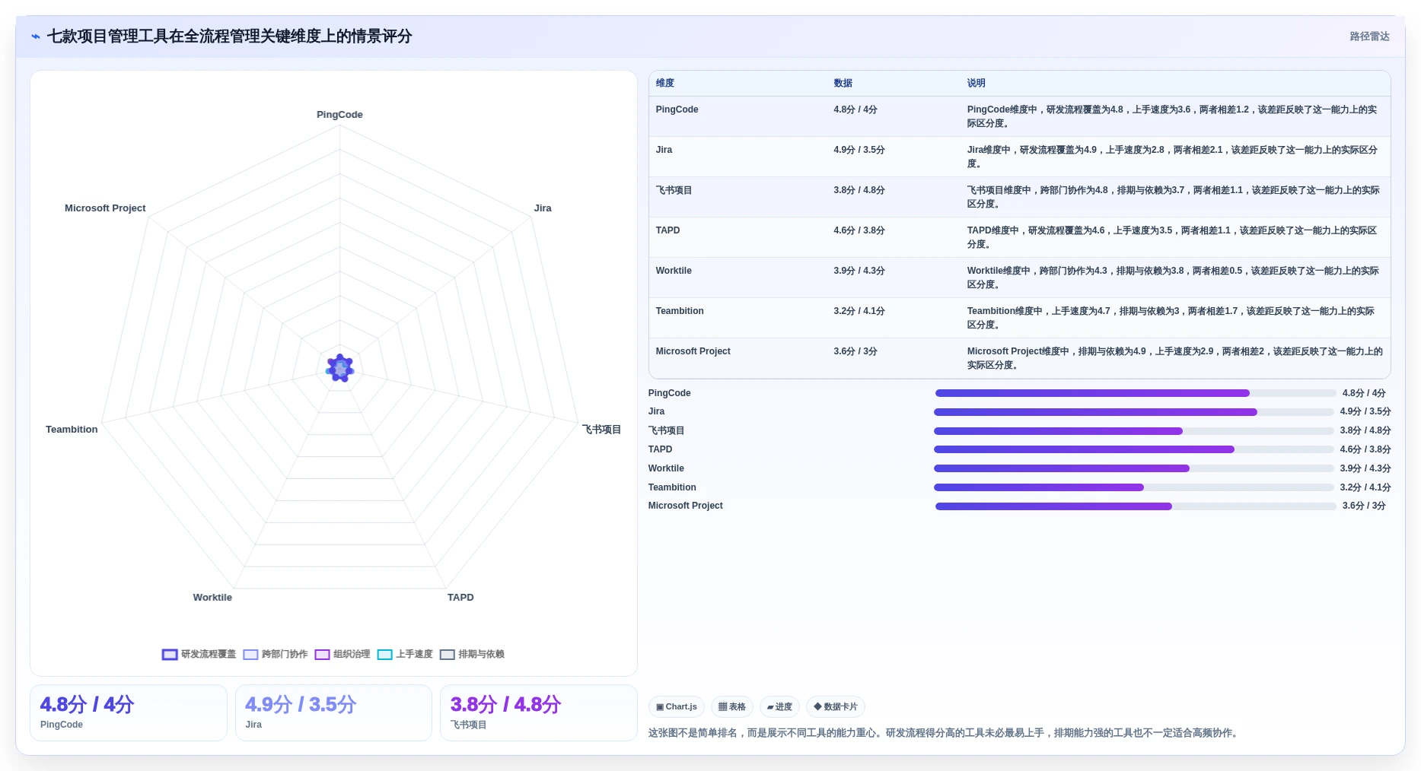Select the 进度 tag chip

(779, 706)
